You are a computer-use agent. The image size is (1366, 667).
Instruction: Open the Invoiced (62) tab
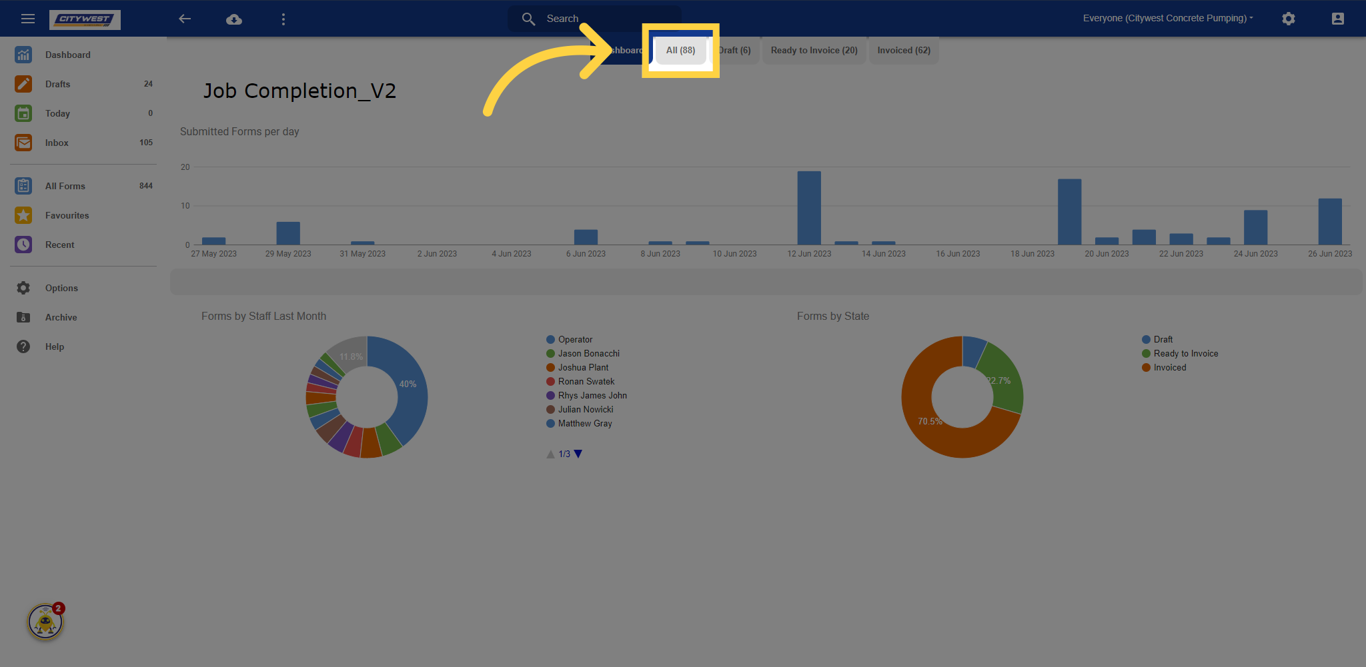click(904, 50)
